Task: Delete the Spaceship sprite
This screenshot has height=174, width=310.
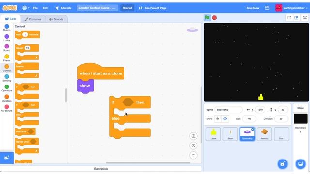Action: coord(253,129)
